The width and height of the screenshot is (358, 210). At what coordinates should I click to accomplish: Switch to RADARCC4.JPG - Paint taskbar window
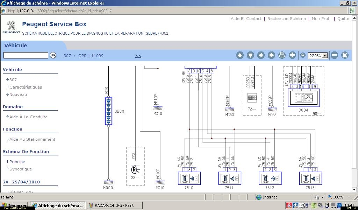(x=114, y=205)
